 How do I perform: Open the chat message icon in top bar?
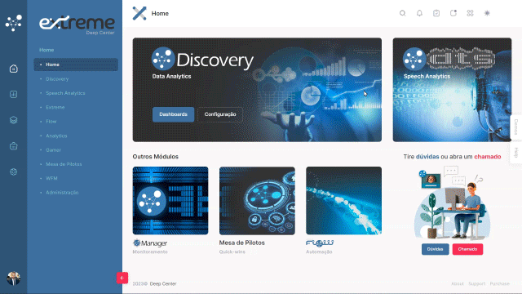(x=453, y=13)
